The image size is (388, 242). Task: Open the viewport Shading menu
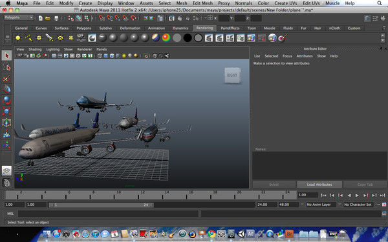click(x=35, y=50)
